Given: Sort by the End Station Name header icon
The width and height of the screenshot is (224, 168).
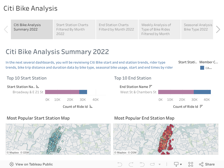Looking at the screenshot, I should pos(151,87).
